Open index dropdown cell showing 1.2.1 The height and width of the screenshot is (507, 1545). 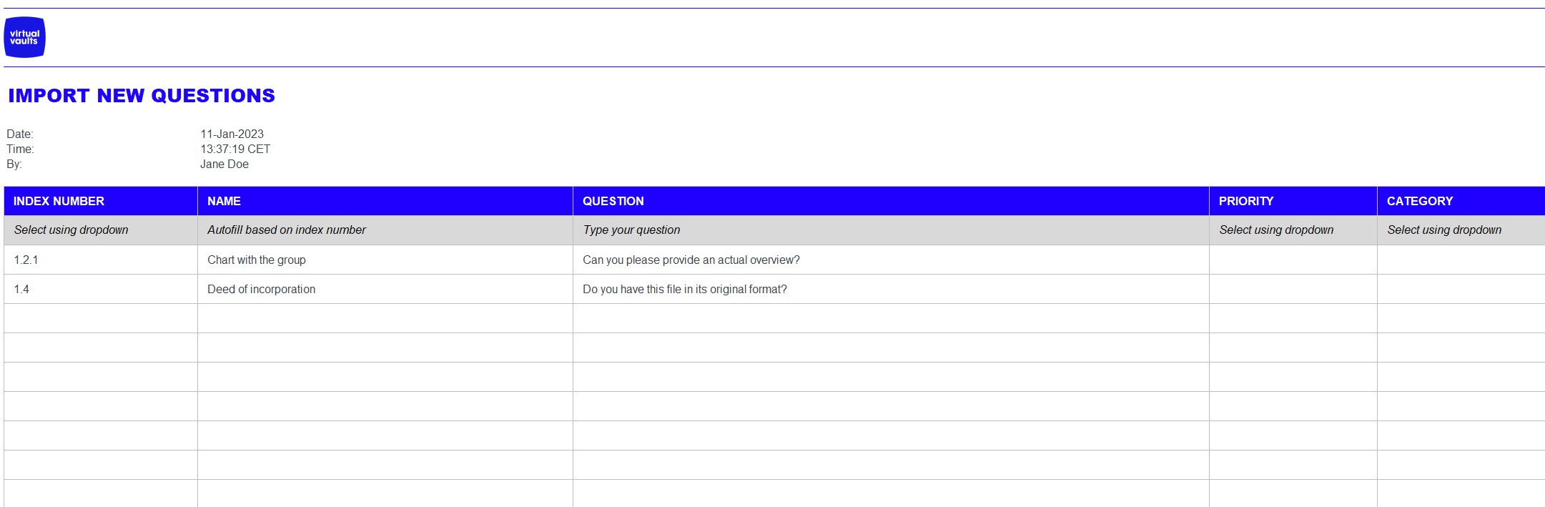[x=100, y=260]
